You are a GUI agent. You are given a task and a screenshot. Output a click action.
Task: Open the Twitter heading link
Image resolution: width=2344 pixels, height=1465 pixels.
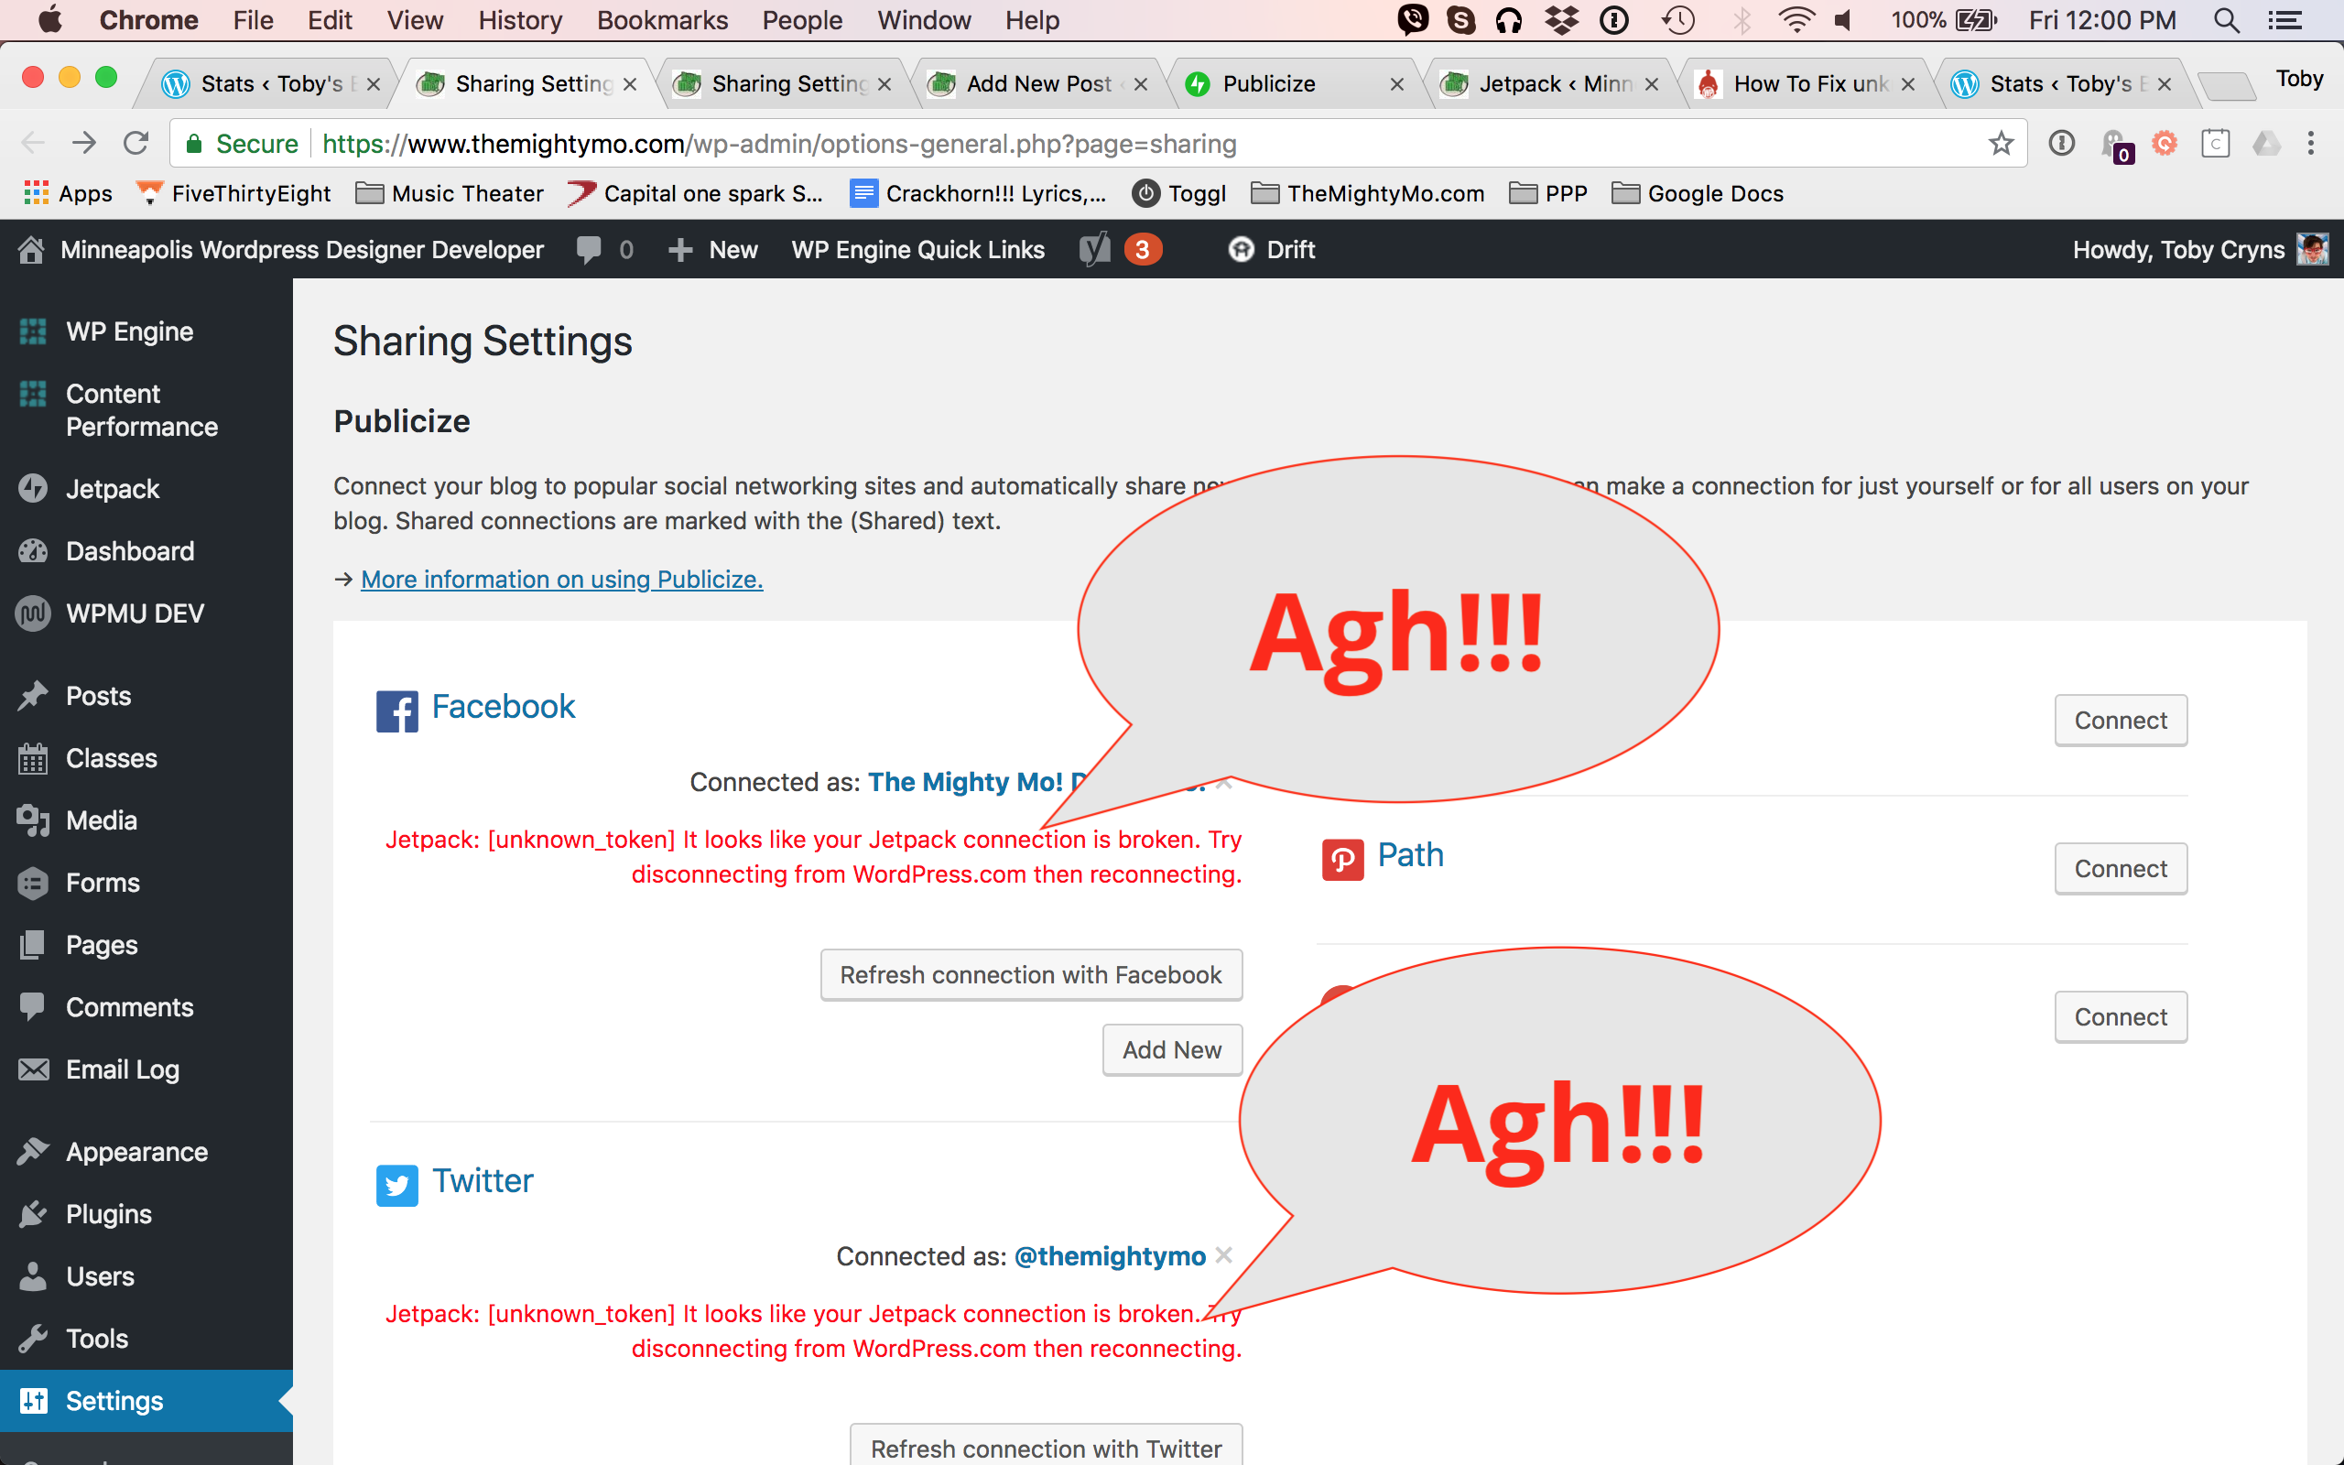[483, 1181]
